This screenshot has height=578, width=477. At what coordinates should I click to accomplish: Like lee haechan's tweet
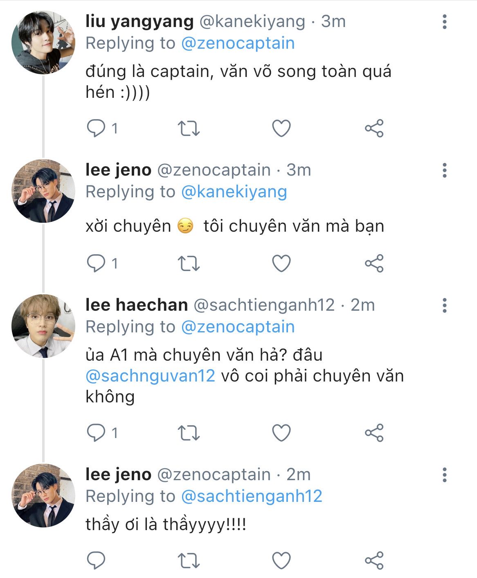[x=281, y=433]
